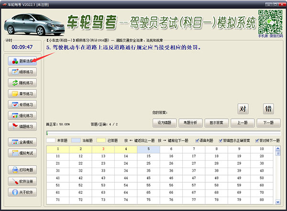
Task: Jump to question 64
Action: click(126, 192)
